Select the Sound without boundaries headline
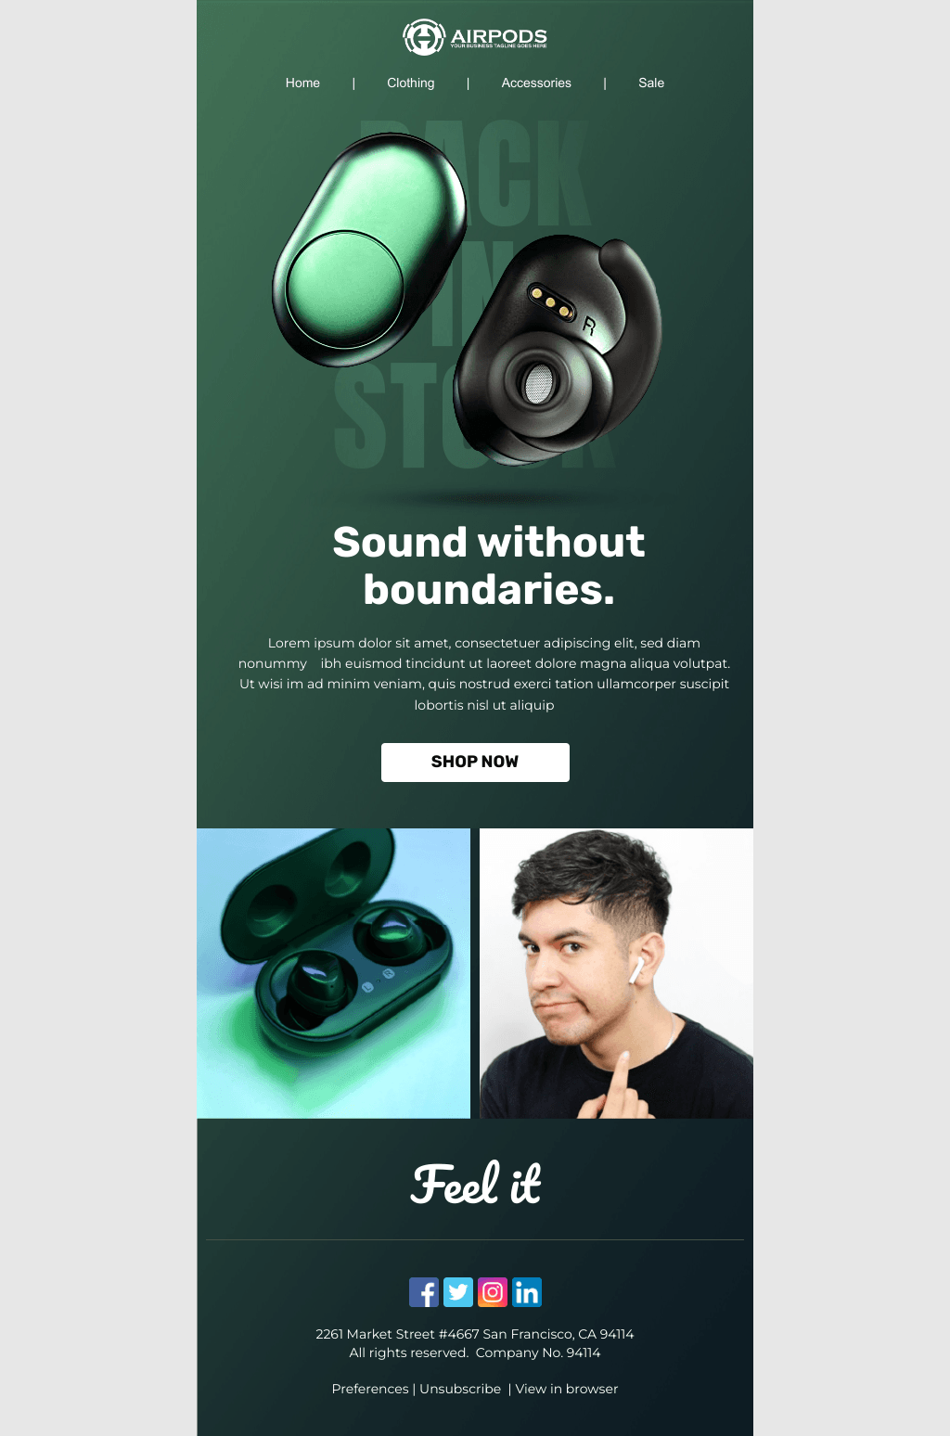This screenshot has height=1436, width=950. 489,566
